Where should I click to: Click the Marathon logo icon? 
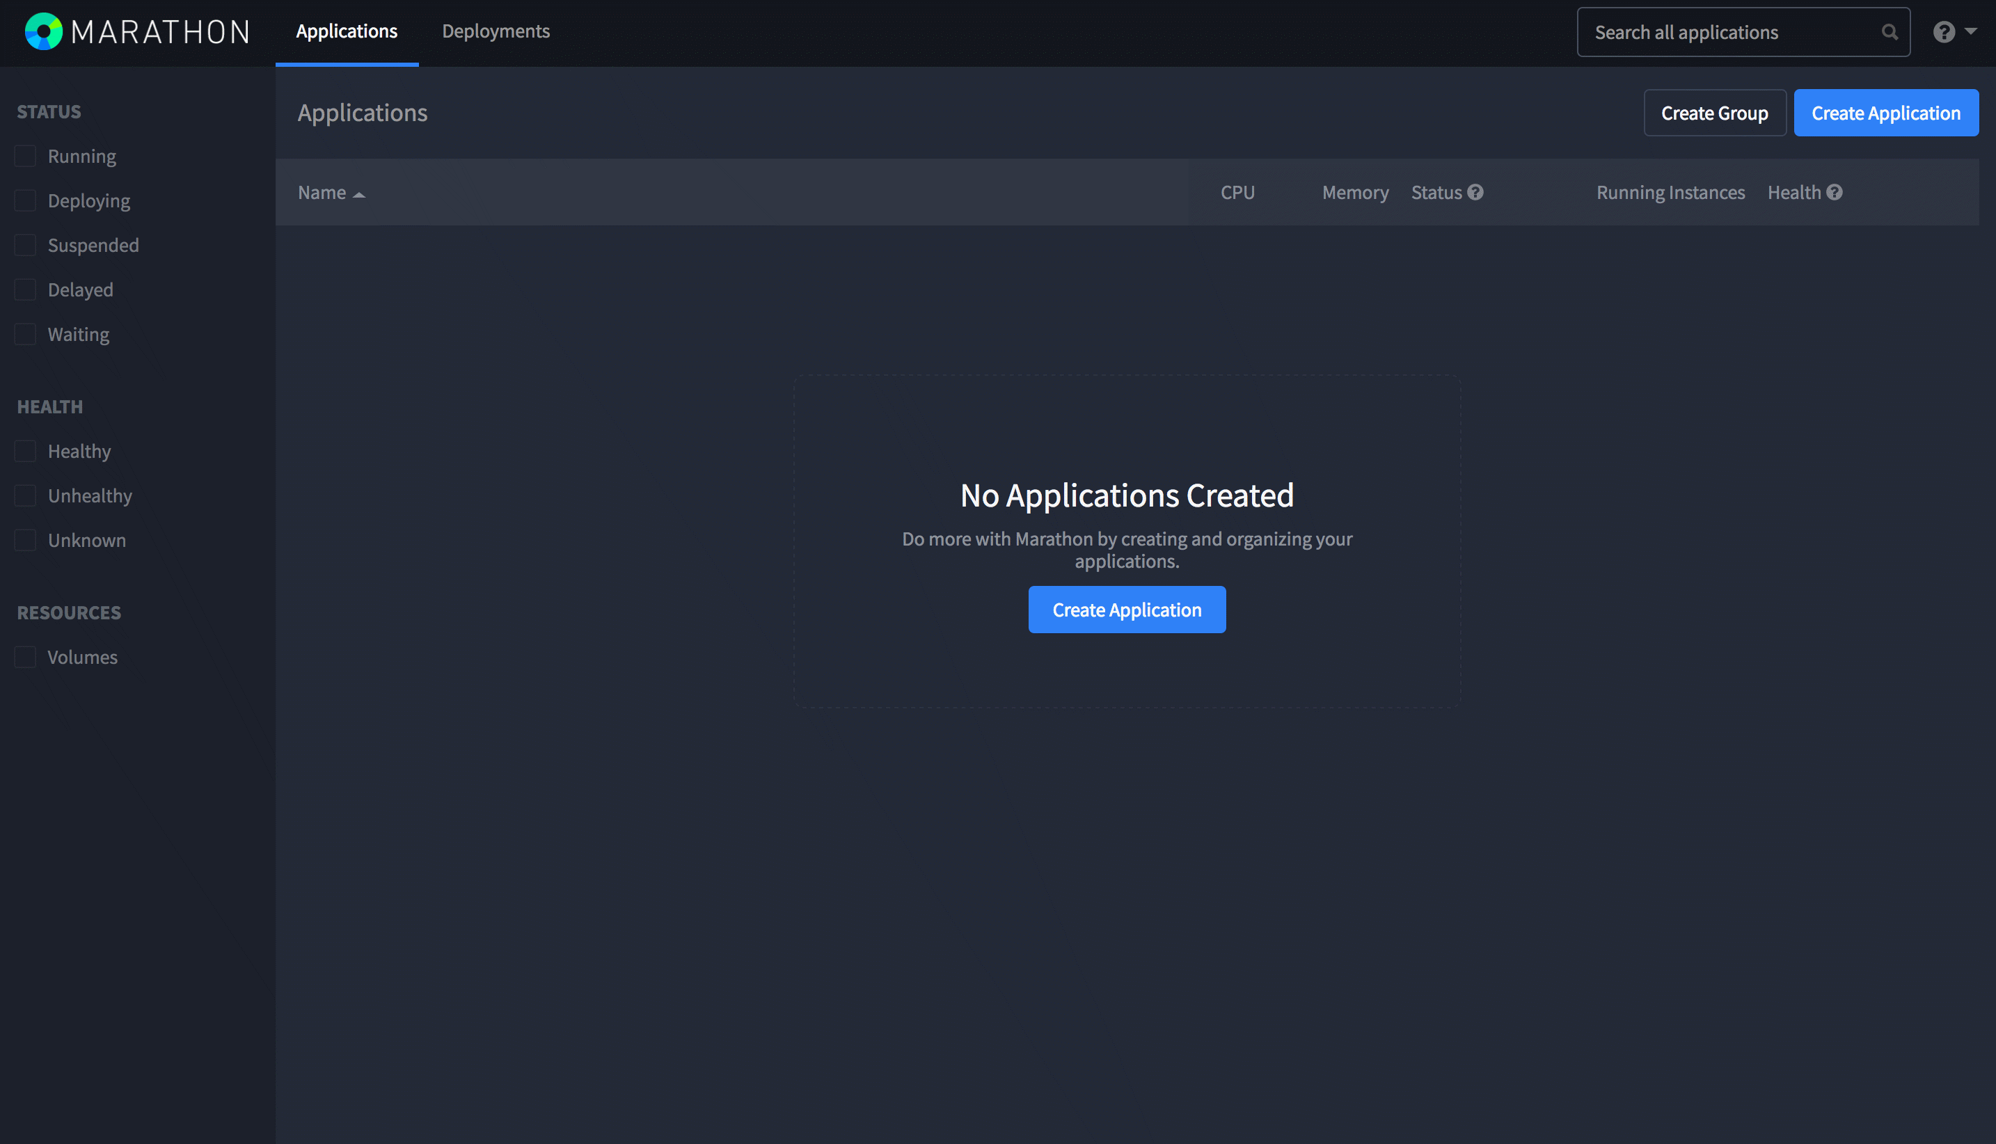tap(43, 31)
